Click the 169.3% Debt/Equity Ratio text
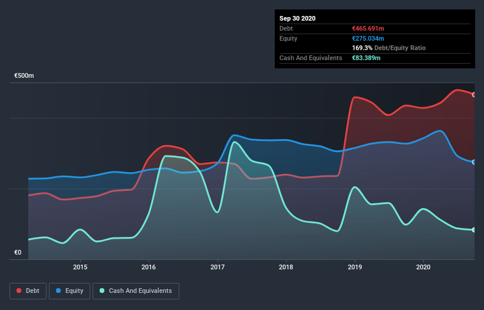This screenshot has height=310, width=484. click(389, 48)
